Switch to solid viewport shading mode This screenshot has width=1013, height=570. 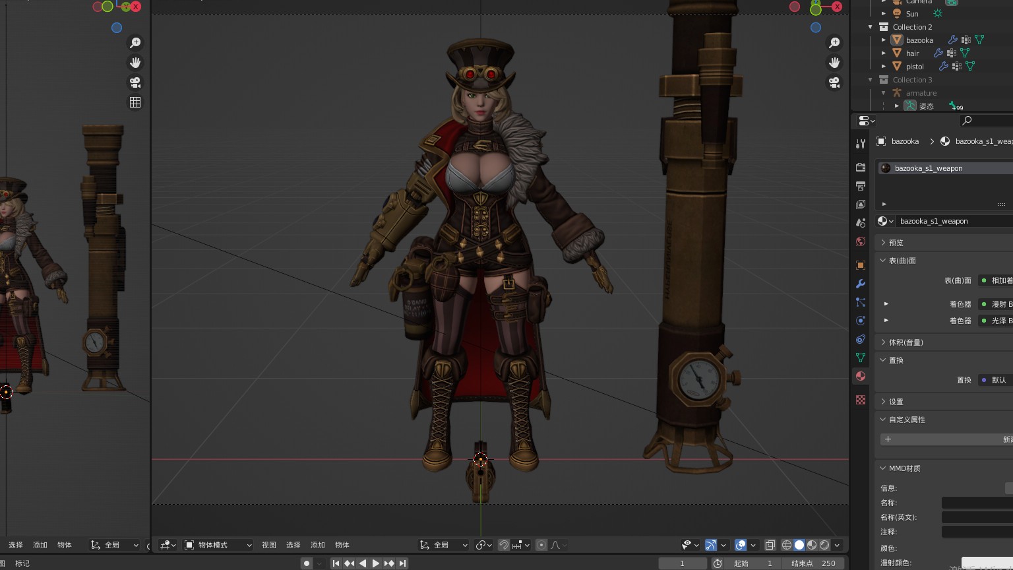coord(799,545)
